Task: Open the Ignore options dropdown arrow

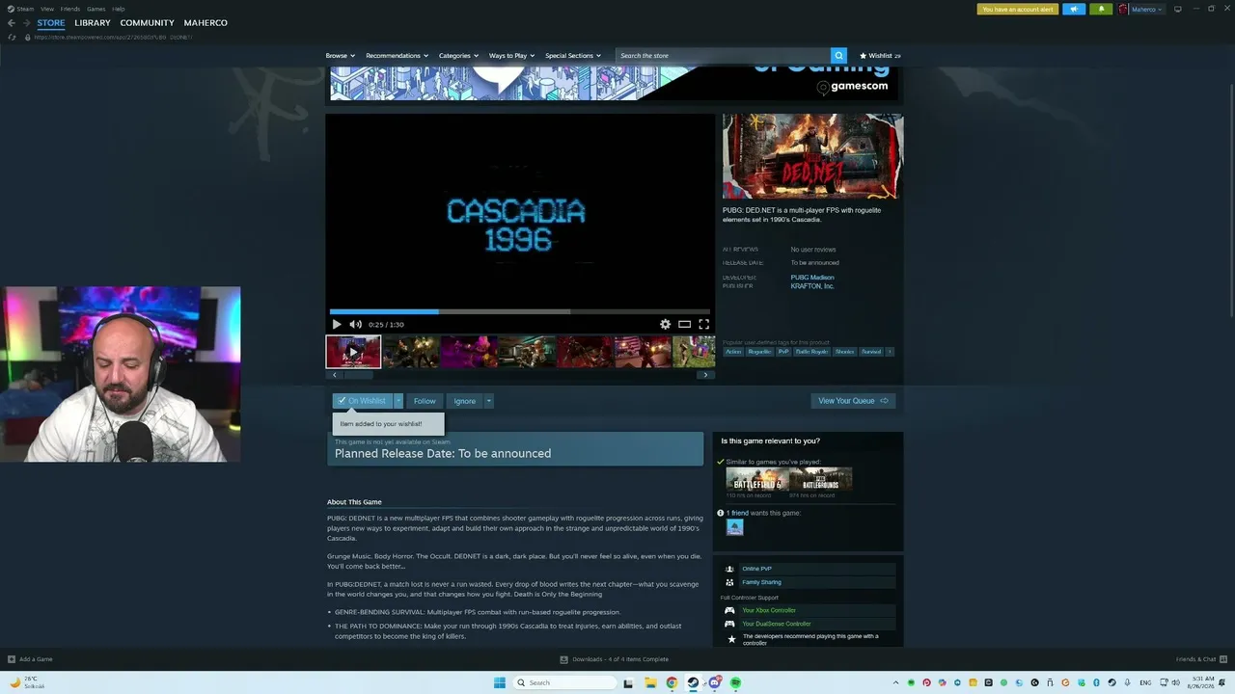Action: click(x=488, y=401)
